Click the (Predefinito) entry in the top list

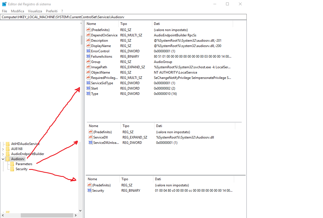click(x=100, y=30)
